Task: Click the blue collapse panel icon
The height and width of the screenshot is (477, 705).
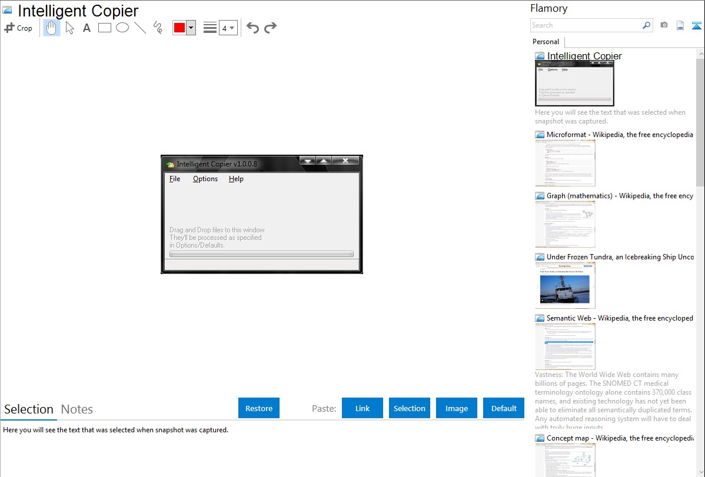Action: click(696, 25)
